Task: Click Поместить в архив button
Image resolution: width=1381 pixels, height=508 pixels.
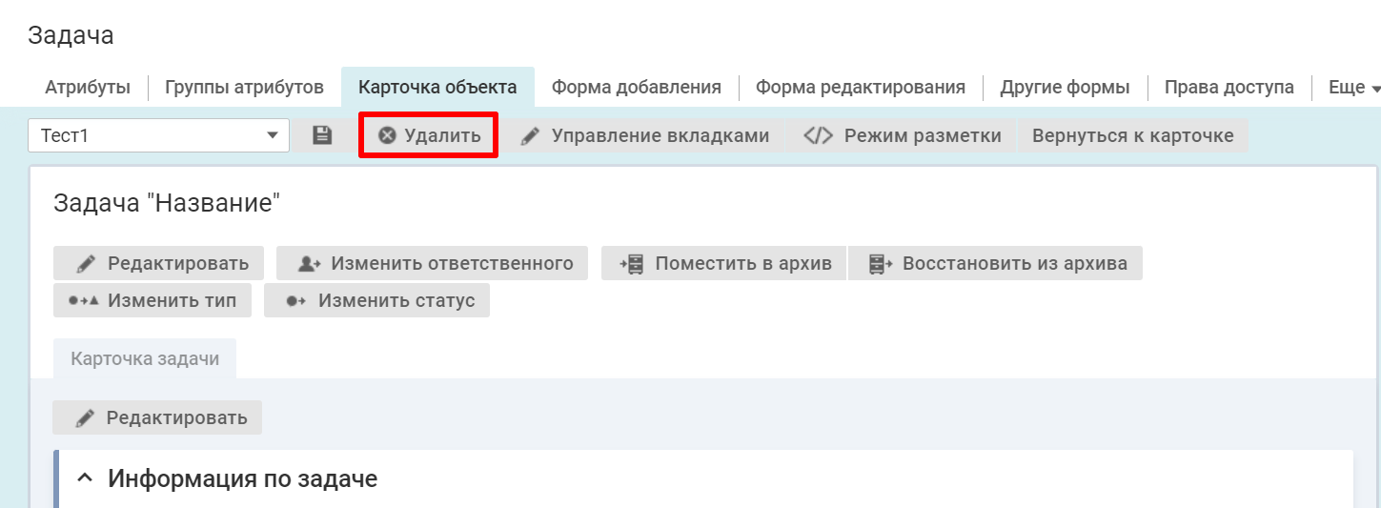Action: 725,263
